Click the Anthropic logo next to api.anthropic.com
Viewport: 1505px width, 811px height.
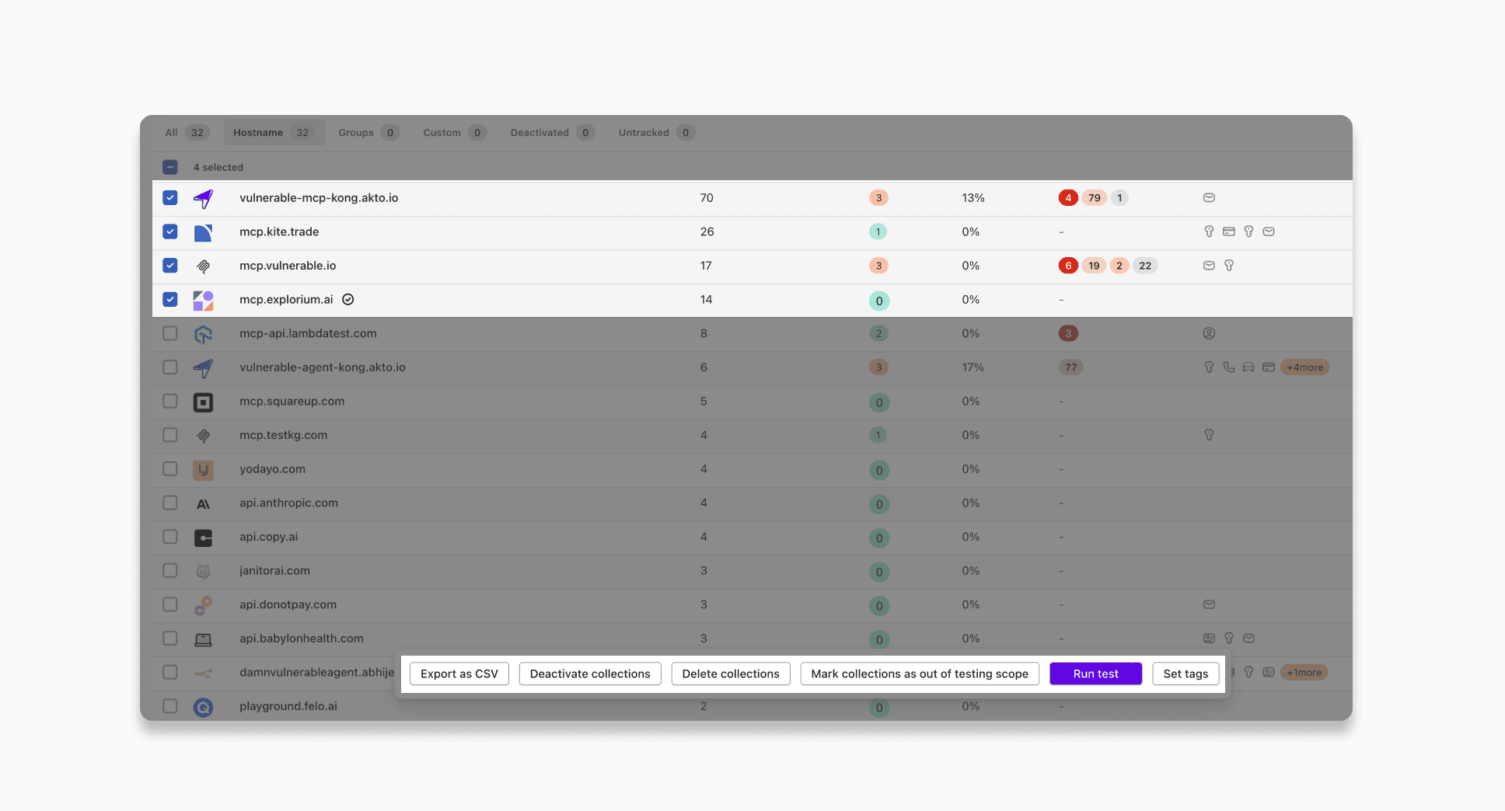[x=203, y=503]
